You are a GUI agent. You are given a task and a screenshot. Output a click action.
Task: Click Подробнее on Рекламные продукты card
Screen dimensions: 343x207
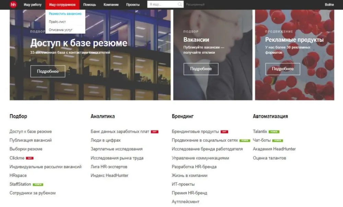283,69
